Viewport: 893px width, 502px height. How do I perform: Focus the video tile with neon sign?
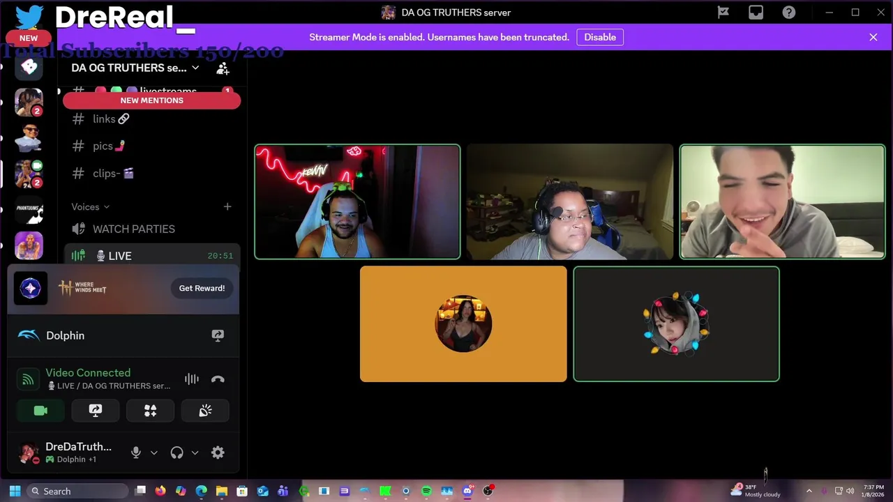[357, 201]
